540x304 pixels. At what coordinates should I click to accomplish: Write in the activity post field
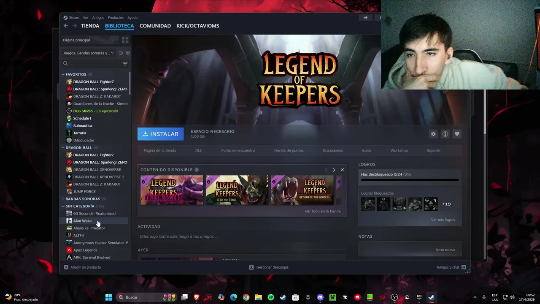pyautogui.click(x=242, y=236)
